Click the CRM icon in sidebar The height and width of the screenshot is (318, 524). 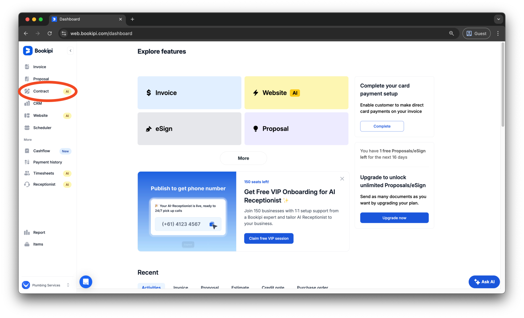[27, 103]
